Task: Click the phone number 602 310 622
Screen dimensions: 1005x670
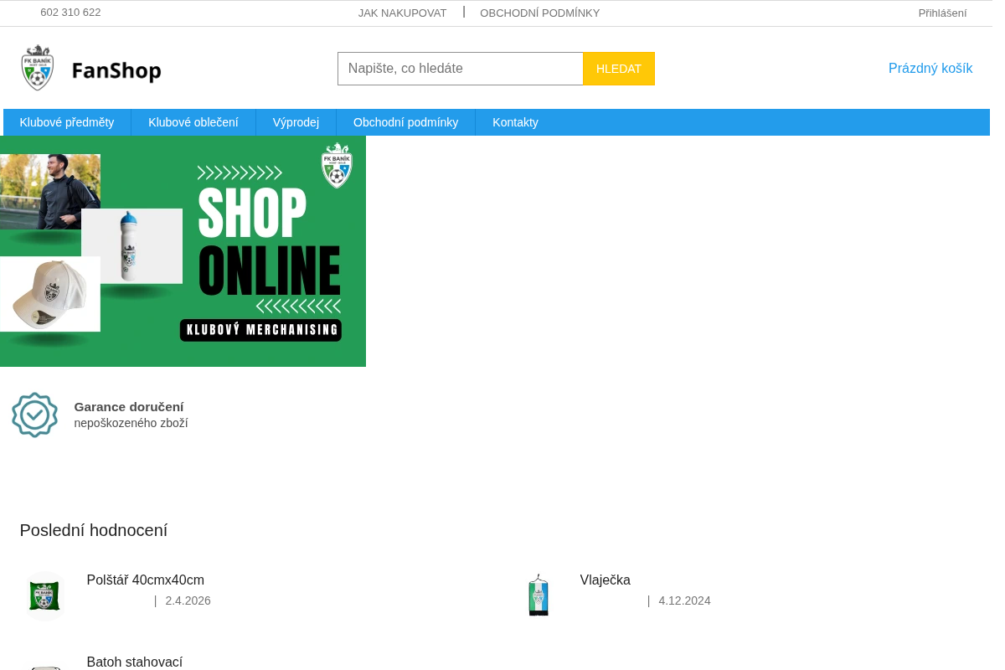Action: [x=70, y=13]
